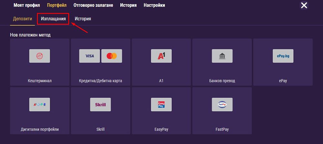Click the FastPay logo
The image size is (323, 144).
coord(222,105)
